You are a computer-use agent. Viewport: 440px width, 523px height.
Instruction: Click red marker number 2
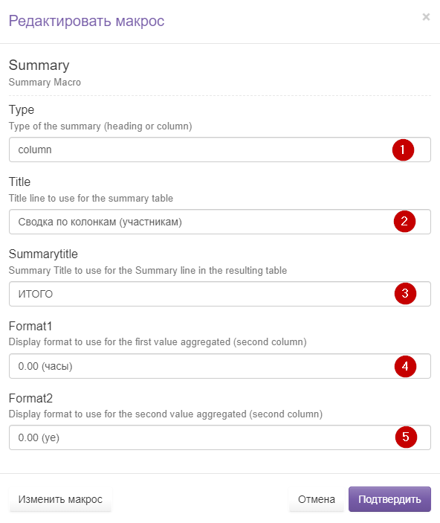[x=404, y=221]
